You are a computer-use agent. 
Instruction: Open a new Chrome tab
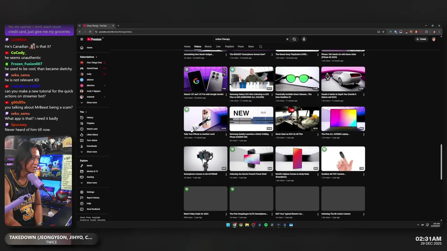click(118, 26)
